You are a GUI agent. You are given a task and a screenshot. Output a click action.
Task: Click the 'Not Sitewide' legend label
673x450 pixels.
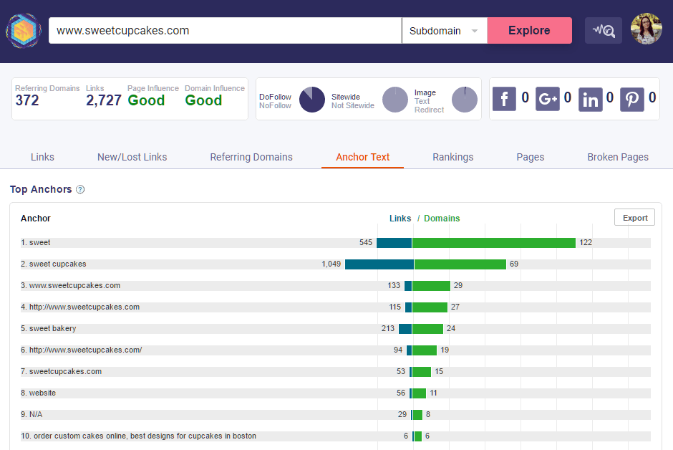[353, 105]
